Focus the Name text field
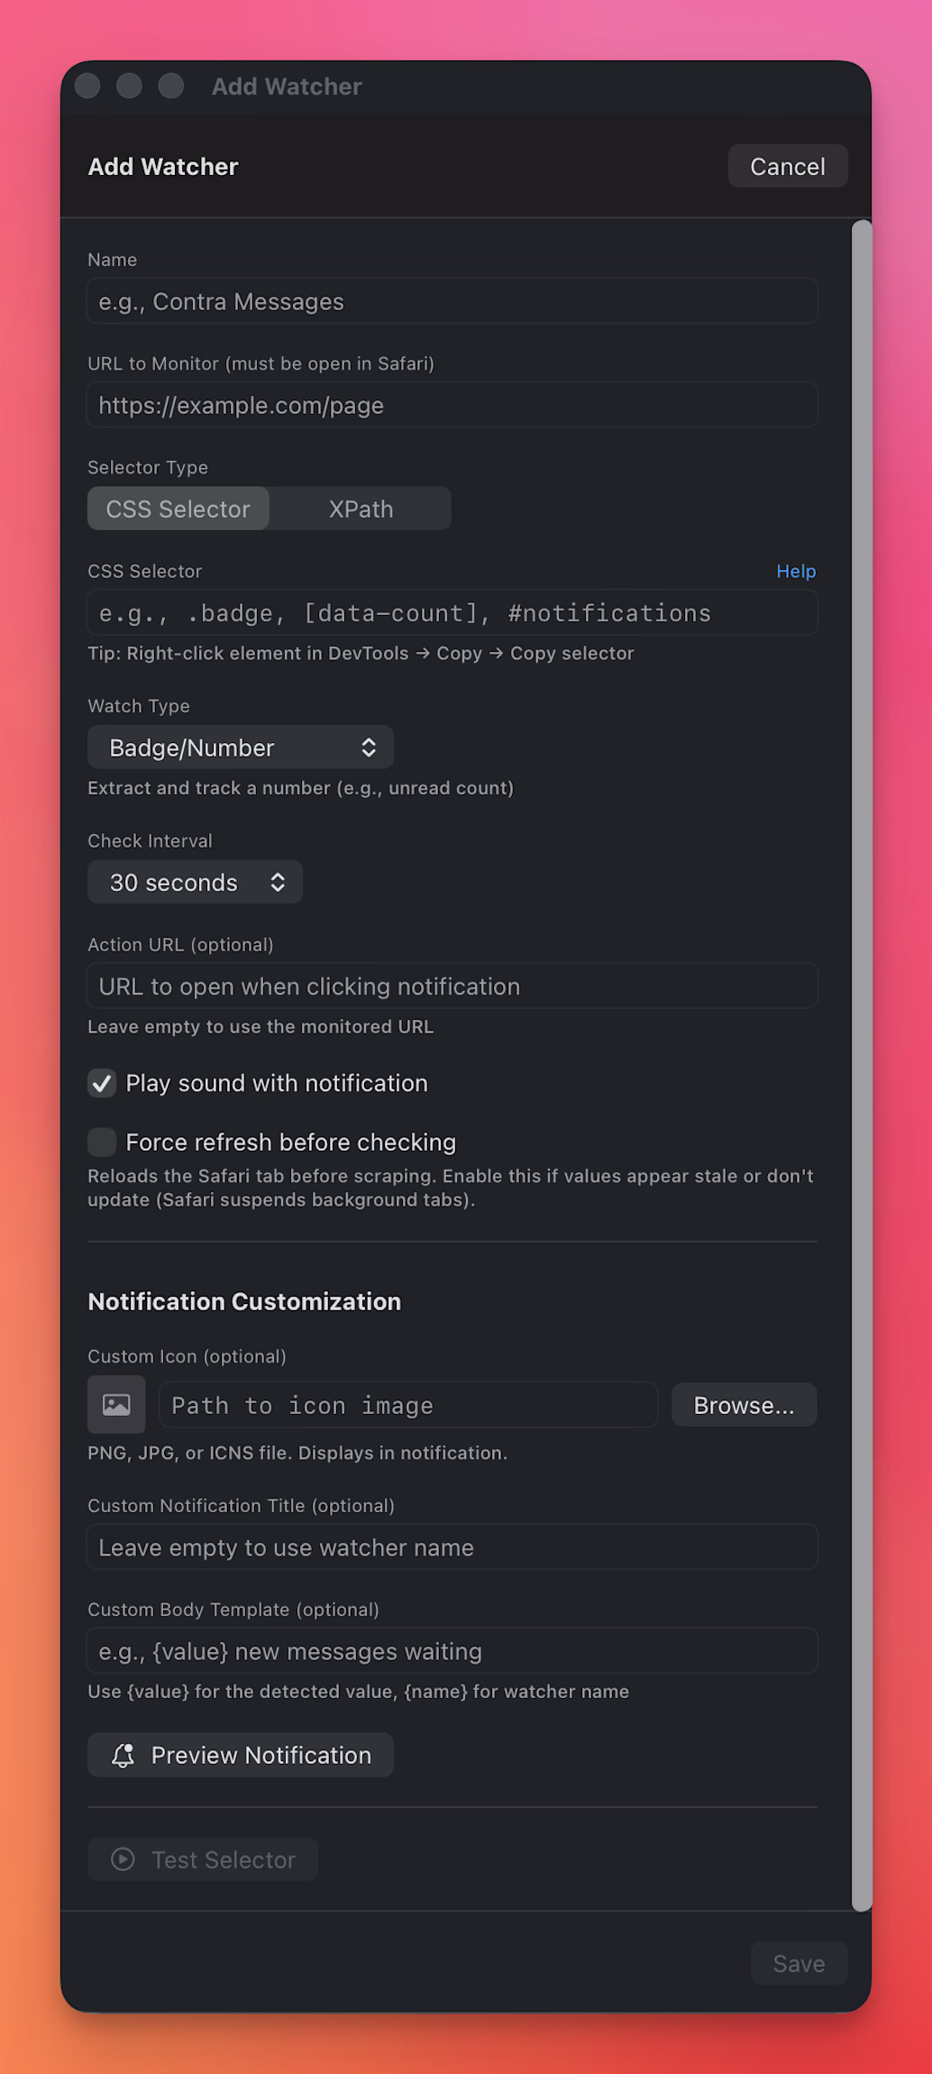The width and height of the screenshot is (932, 2074). (x=452, y=301)
